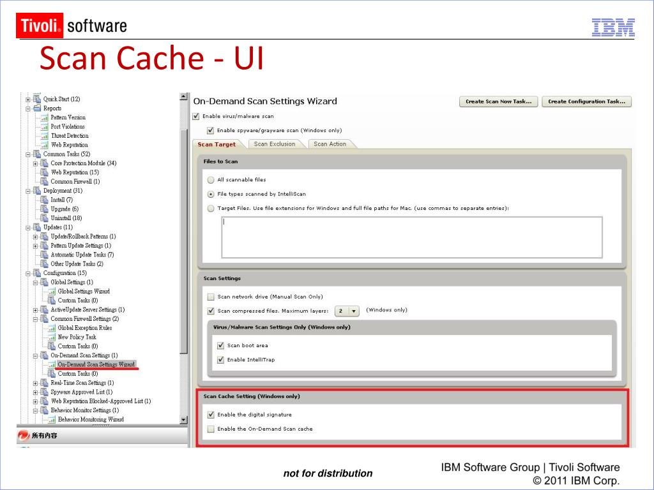Click the On-Demand Scan Settings Wizard icon
654x490 pixels.
pos(52,364)
